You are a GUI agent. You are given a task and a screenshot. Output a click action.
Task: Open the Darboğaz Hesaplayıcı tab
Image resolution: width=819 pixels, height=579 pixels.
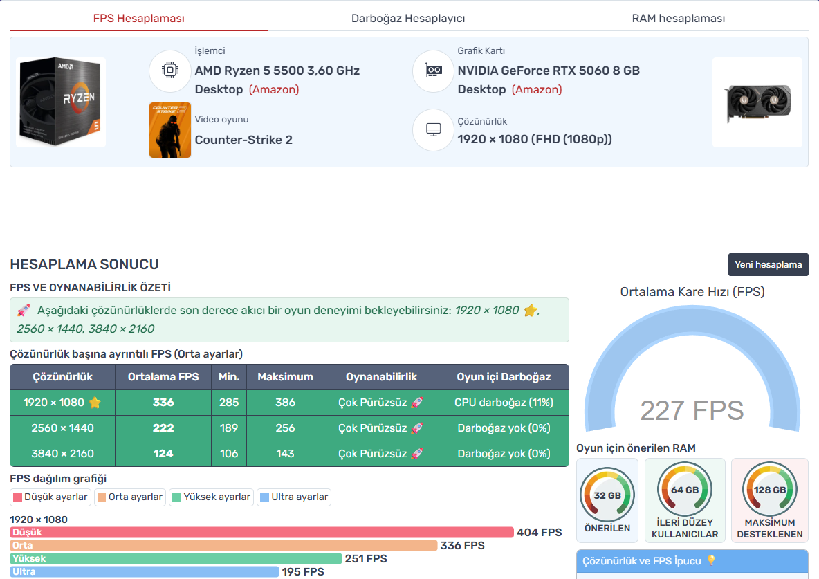tap(408, 18)
